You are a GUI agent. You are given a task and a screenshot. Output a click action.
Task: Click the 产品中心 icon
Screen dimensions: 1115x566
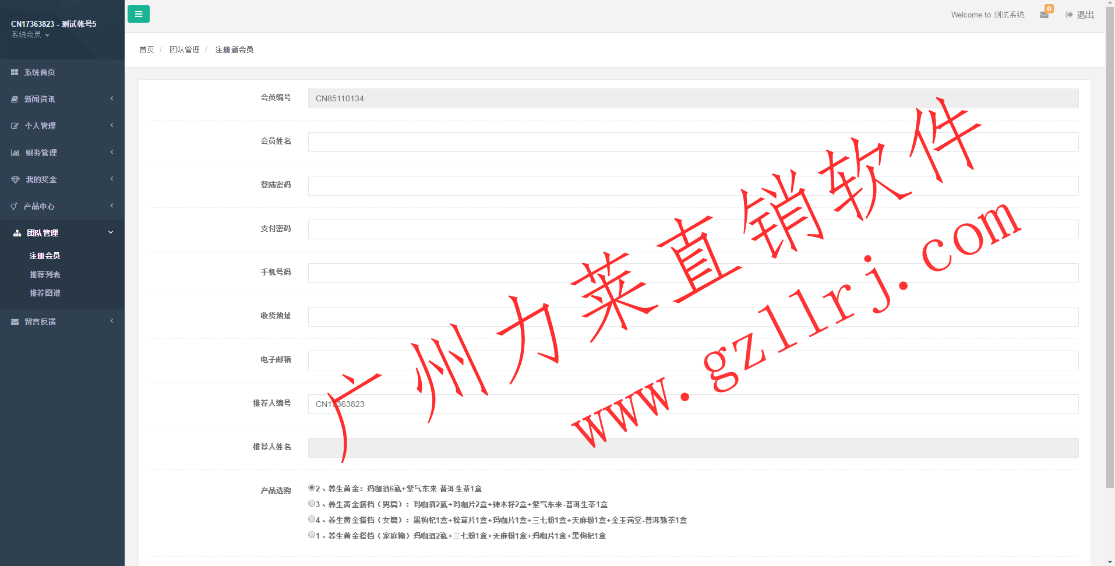pyautogui.click(x=14, y=206)
